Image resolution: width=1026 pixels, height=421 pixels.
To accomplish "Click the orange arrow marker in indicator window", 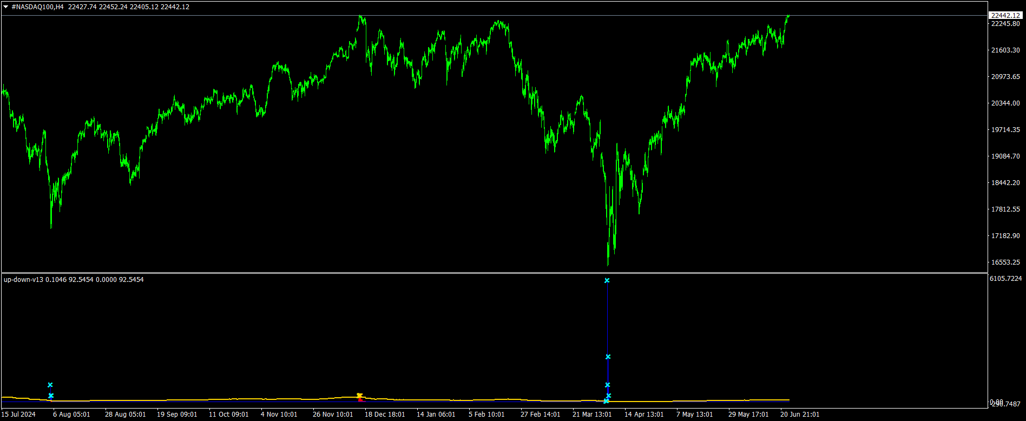I will [359, 396].
